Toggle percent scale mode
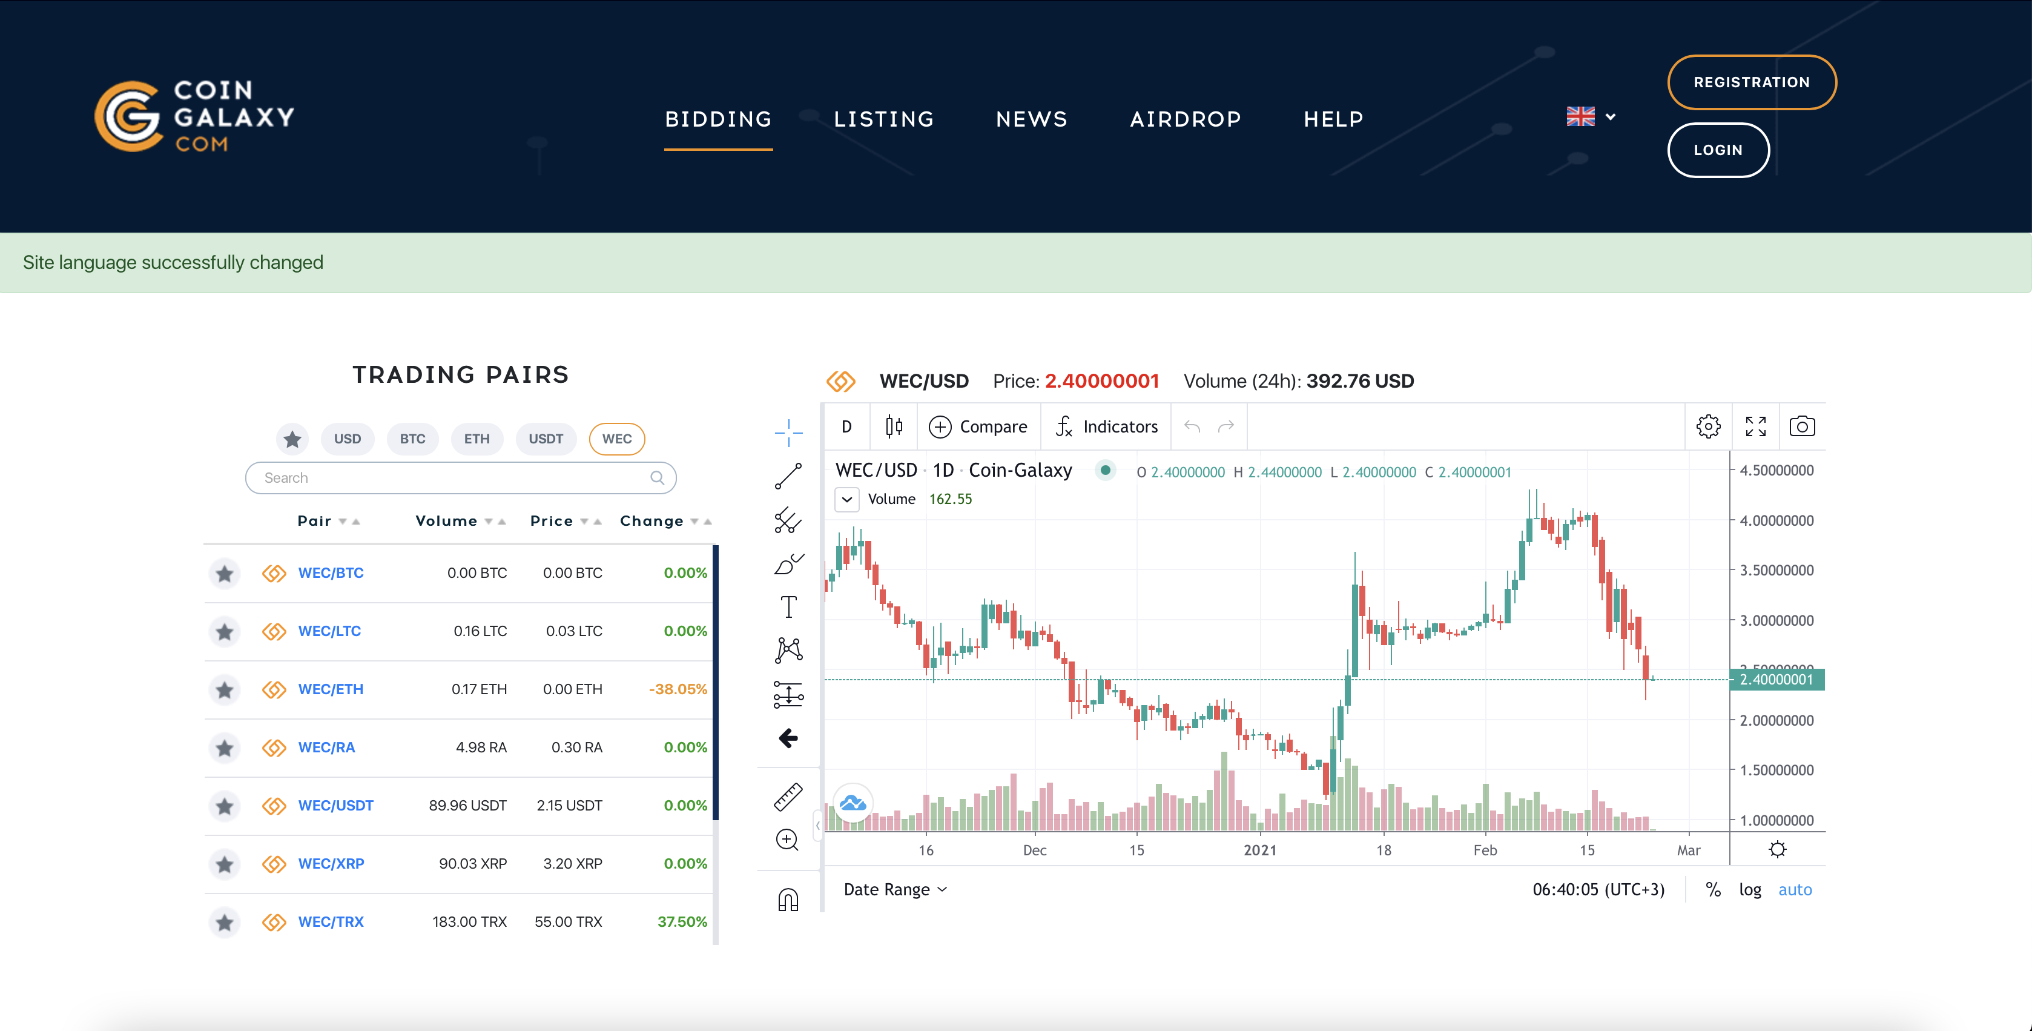 coord(1712,890)
